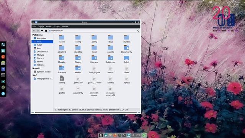This screenshot has width=245, height=138.
Task: Open the weather temperature applet in bottom panel
Action: coord(136,135)
